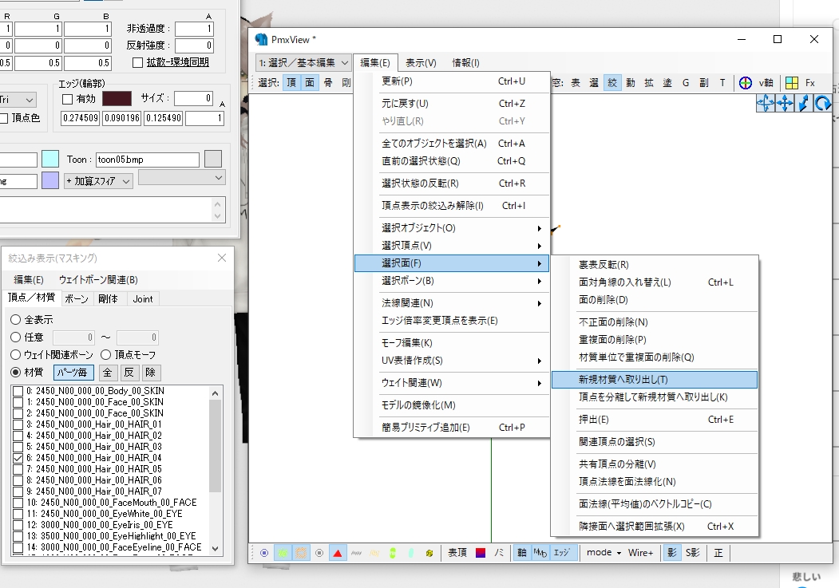Open the Tri dropdown in material panel

click(18, 100)
